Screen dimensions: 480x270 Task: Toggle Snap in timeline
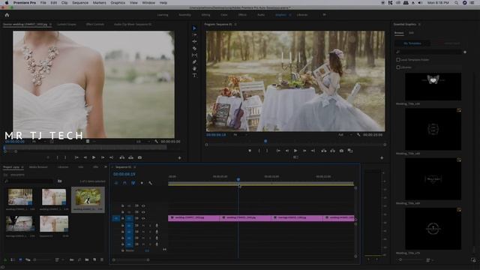click(124, 183)
